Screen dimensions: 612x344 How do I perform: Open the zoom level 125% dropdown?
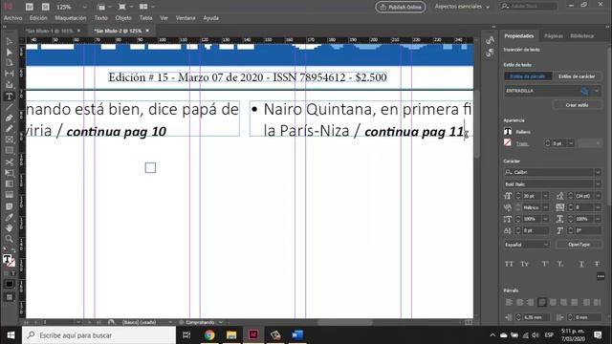(85, 7)
